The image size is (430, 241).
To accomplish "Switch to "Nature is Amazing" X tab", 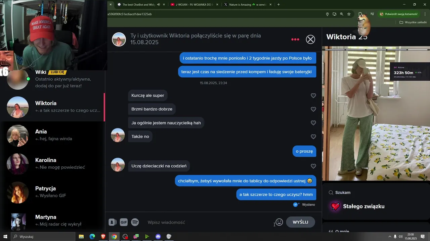I will pos(247,5).
